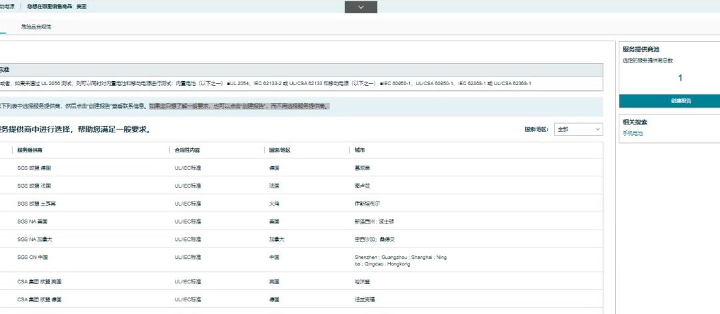Click the 合规性内容 column header
Screen dimensions: 720x314
coord(187,150)
